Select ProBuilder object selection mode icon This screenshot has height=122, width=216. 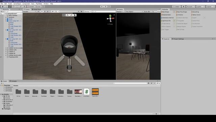tap(64, 15)
